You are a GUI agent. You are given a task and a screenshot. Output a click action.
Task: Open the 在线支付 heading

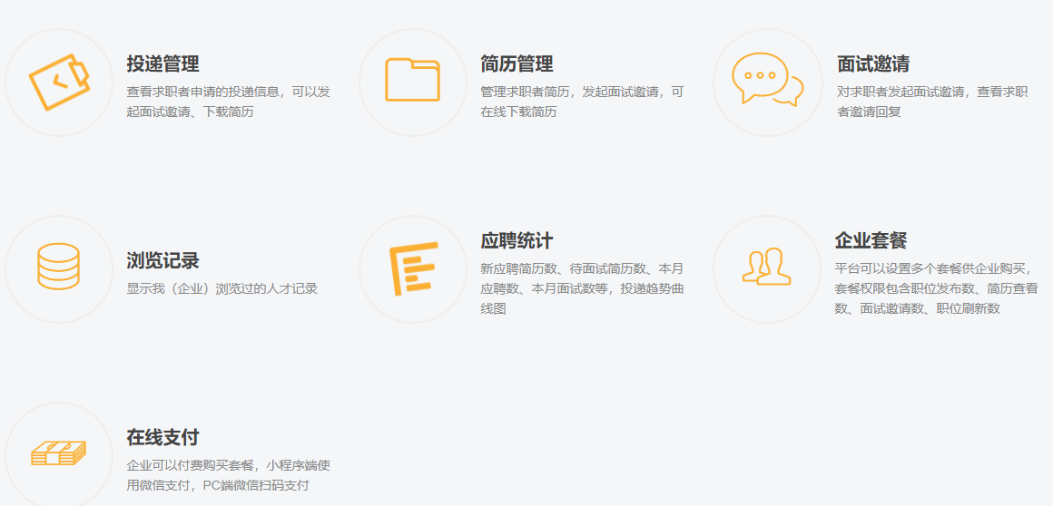(163, 438)
